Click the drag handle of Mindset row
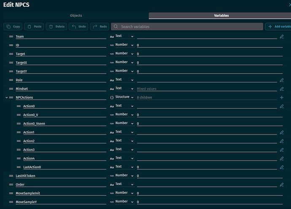Screen dimensions: 291x209 (x=11, y=89)
